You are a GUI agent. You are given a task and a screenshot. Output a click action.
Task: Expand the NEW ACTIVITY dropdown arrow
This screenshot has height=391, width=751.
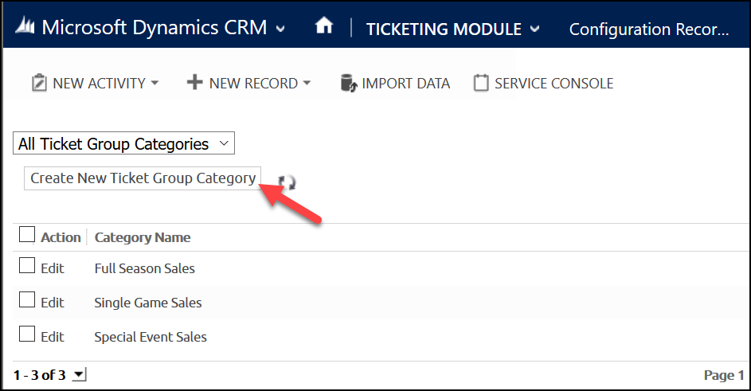(155, 83)
